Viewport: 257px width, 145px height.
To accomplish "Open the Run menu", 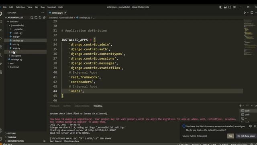I will pos(43,7).
